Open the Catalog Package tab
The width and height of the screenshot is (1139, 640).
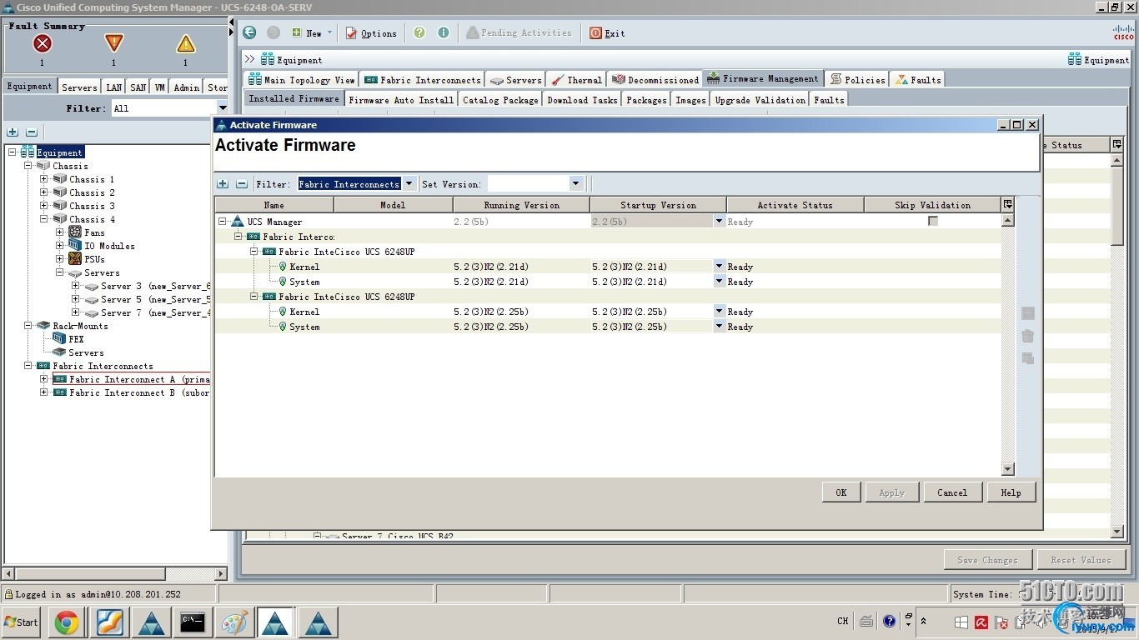click(500, 99)
